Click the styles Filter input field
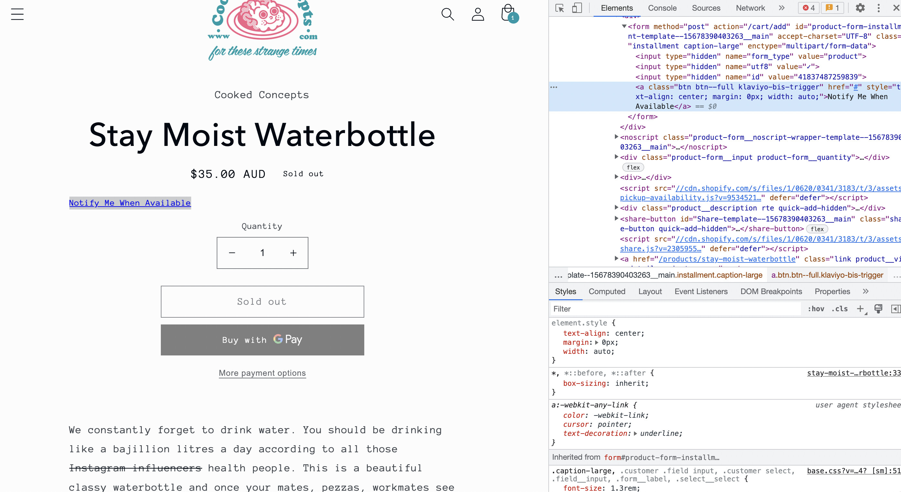 675,309
